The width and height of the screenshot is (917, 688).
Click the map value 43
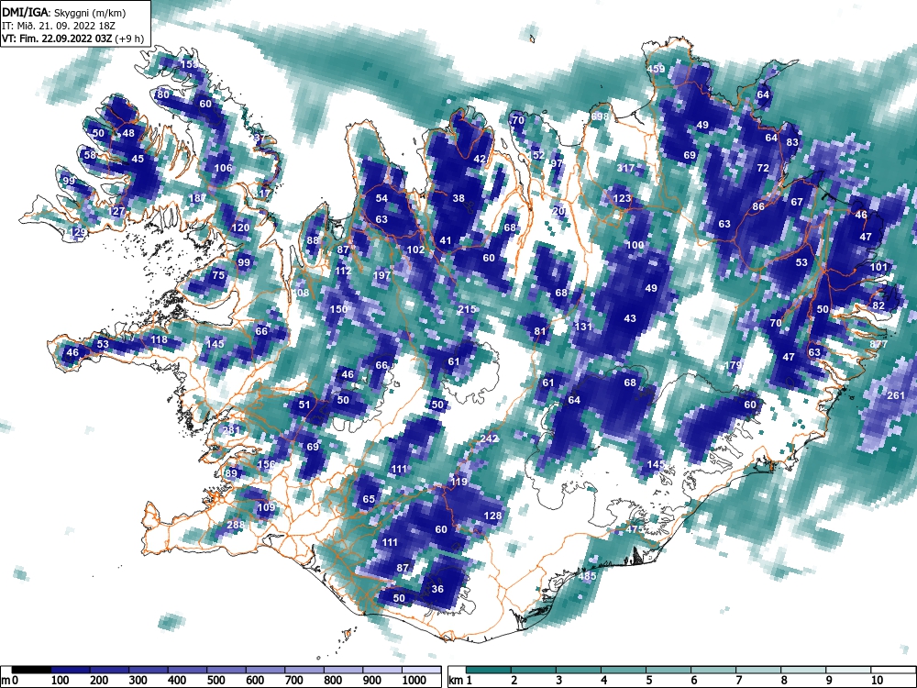tap(630, 318)
